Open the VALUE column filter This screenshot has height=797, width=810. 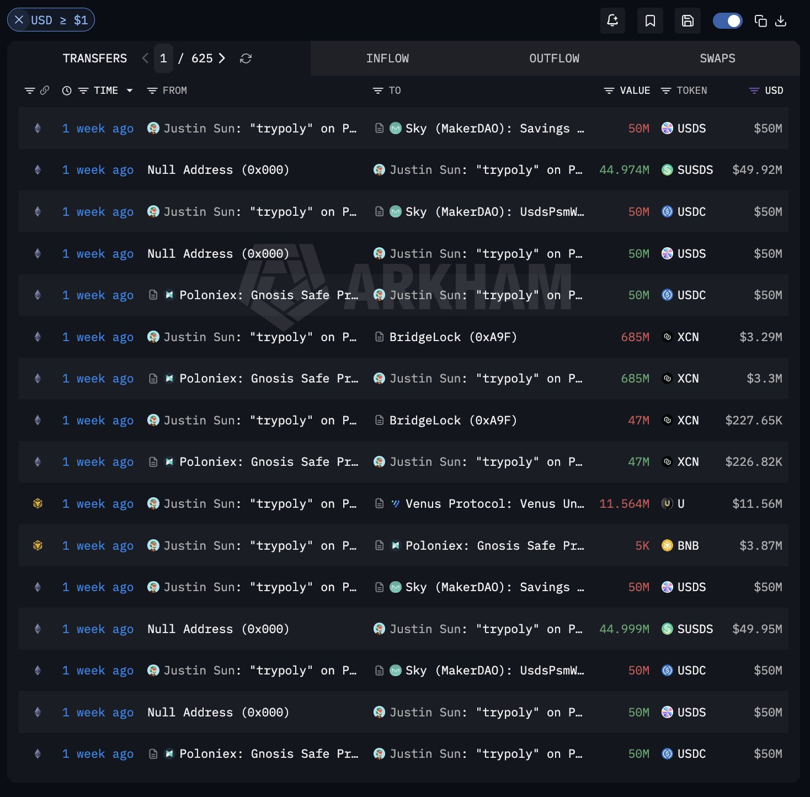609,91
